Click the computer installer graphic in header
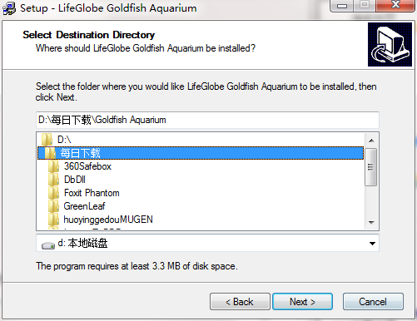The image size is (417, 321). [x=390, y=44]
